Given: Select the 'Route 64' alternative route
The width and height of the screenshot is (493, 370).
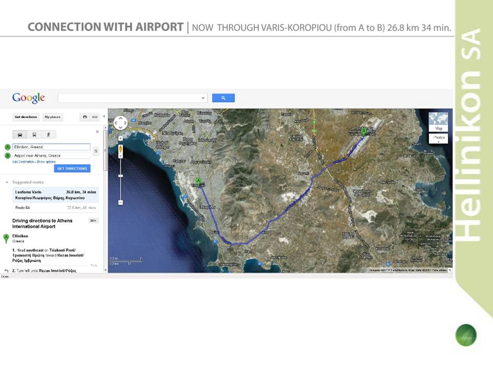Looking at the screenshot, I should point(55,208).
